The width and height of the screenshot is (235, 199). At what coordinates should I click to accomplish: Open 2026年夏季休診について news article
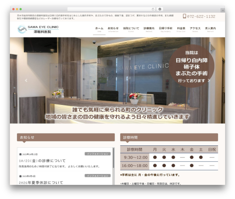41,183
